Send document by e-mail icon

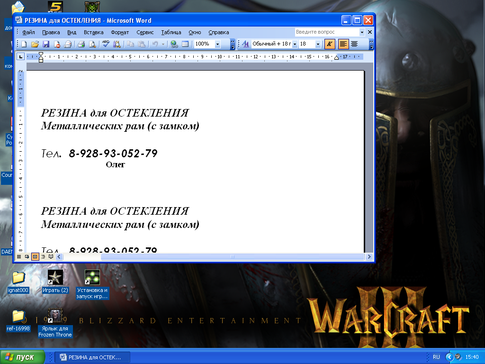(68, 44)
